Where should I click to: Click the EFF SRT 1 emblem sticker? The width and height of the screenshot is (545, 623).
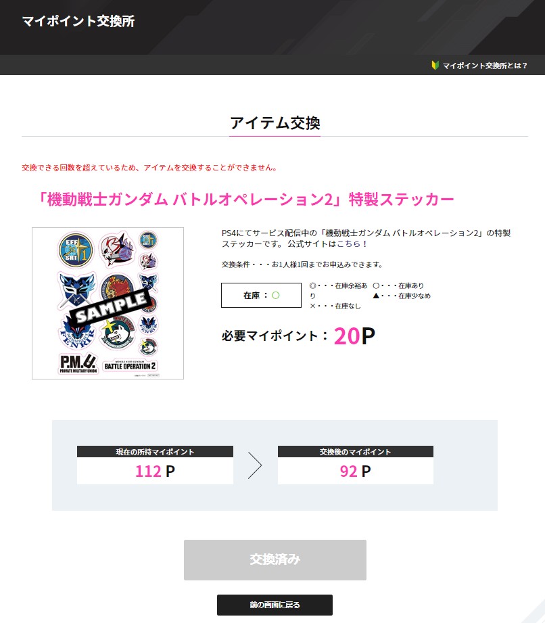(76, 250)
